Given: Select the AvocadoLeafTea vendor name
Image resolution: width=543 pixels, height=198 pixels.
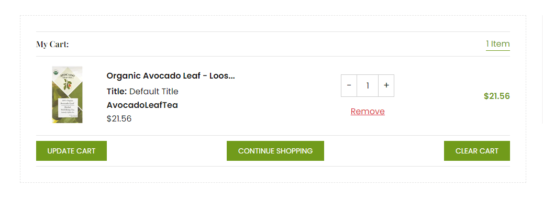Looking at the screenshot, I should pyautogui.click(x=142, y=105).
